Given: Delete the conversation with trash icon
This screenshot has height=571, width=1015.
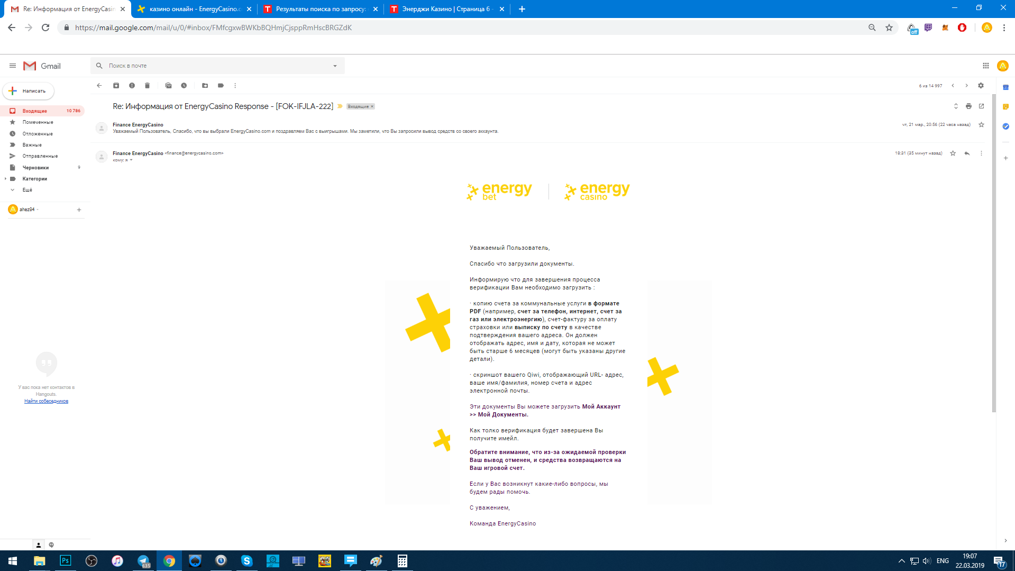Looking at the screenshot, I should coord(148,86).
